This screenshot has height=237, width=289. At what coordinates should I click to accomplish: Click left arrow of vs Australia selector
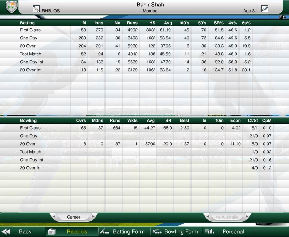tap(208, 216)
